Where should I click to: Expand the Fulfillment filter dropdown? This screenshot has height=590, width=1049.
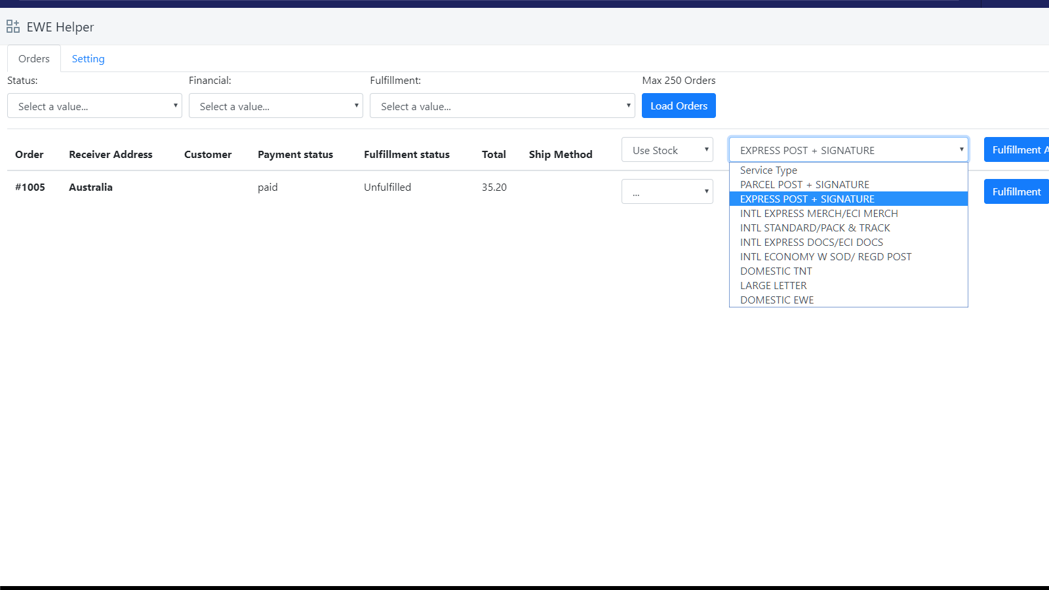pos(502,106)
